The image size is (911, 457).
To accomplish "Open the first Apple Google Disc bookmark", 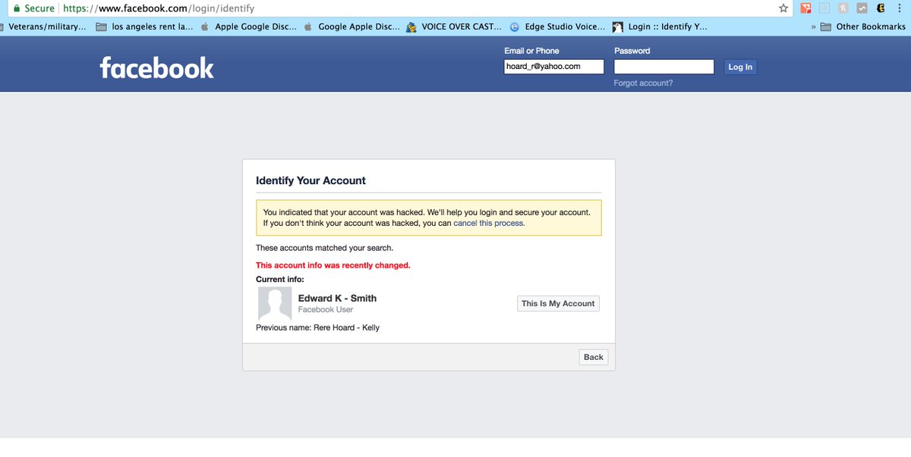I will pyautogui.click(x=247, y=27).
